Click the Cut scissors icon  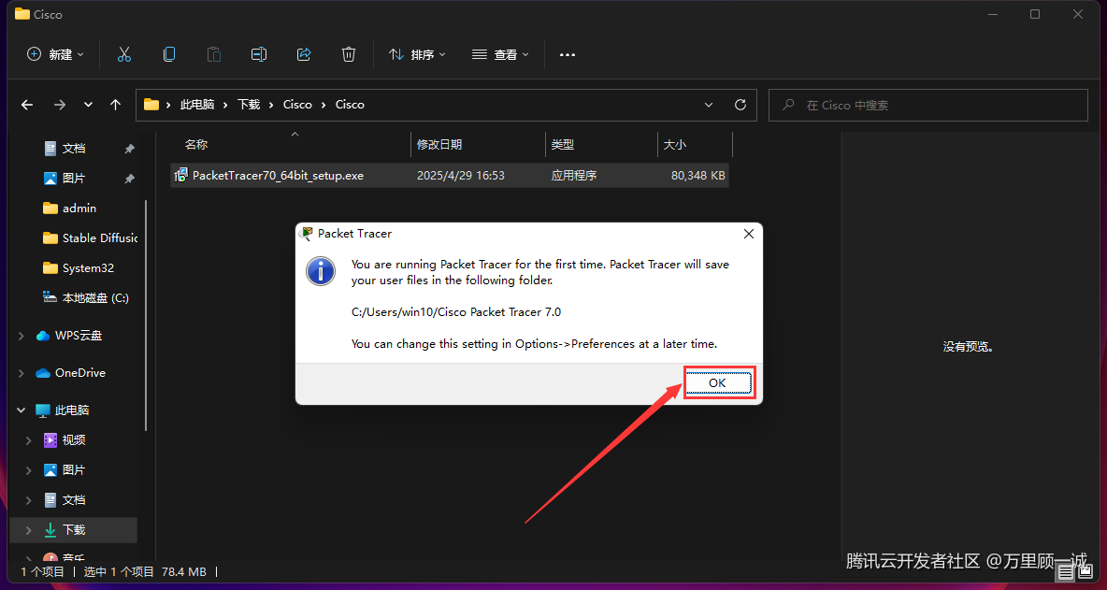124,54
